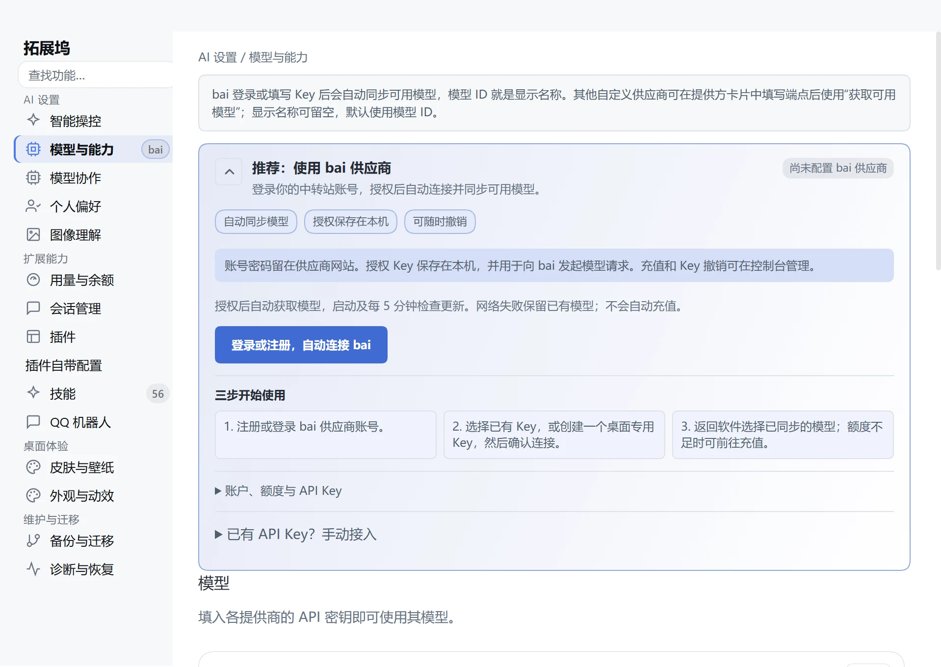Viewport: 941px width, 667px height.
Task: Click step 3 card about 已同步的模型
Action: (783, 435)
